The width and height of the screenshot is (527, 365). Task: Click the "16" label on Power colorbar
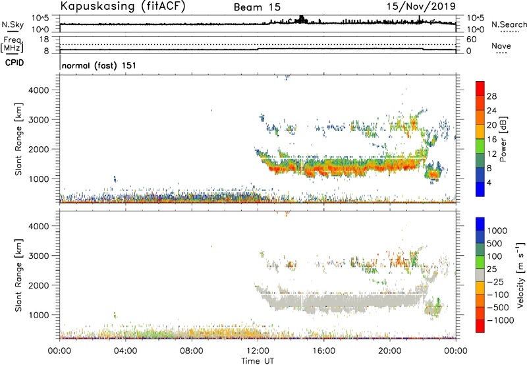pos(491,140)
